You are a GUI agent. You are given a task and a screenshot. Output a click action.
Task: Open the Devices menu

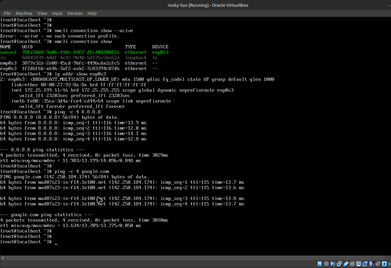tap(75, 13)
